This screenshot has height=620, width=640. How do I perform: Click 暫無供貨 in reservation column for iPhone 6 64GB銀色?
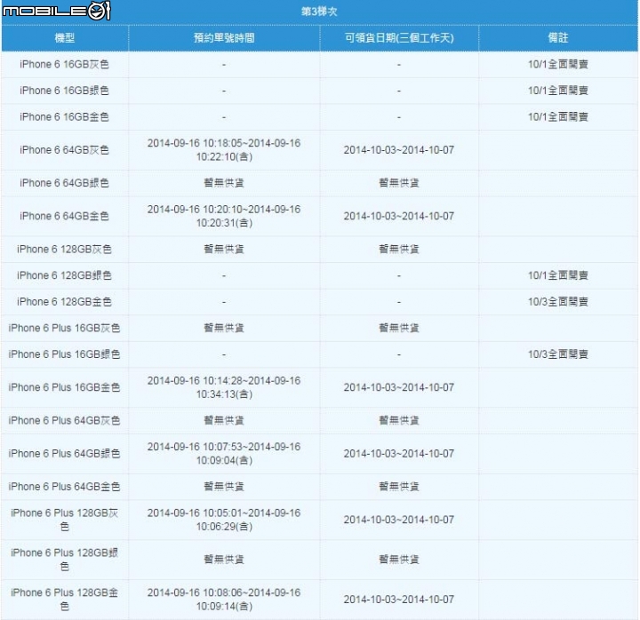pyautogui.click(x=224, y=183)
